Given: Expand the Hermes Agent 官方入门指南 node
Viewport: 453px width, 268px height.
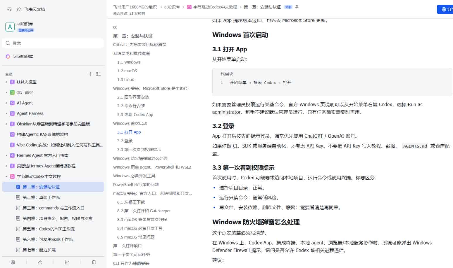Looking at the screenshot, I should 6,155.
